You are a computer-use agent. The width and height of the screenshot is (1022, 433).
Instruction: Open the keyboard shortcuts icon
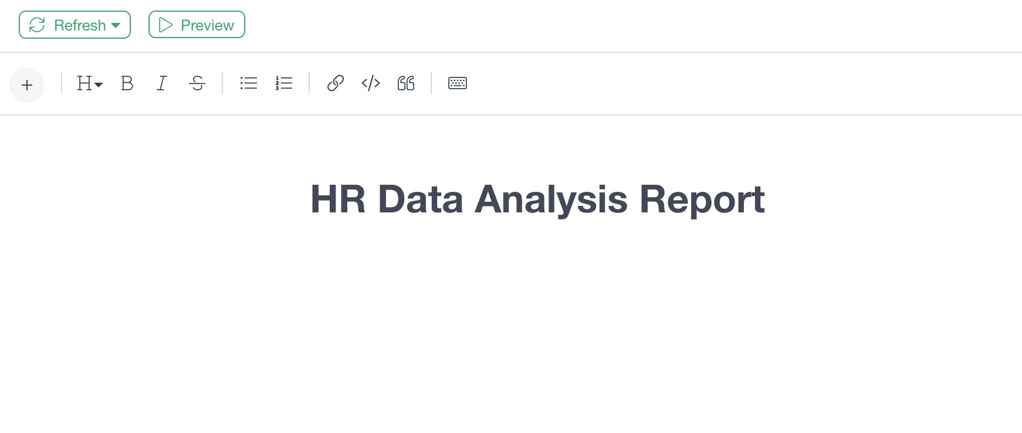point(458,83)
